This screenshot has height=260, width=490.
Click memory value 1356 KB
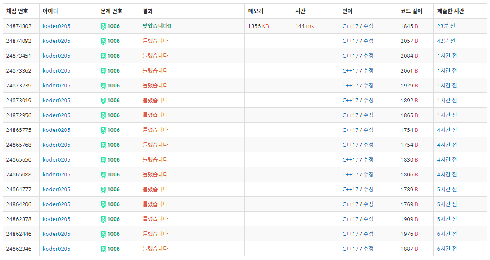click(258, 26)
